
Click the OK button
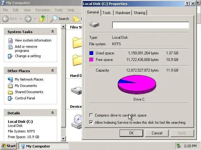131,133
